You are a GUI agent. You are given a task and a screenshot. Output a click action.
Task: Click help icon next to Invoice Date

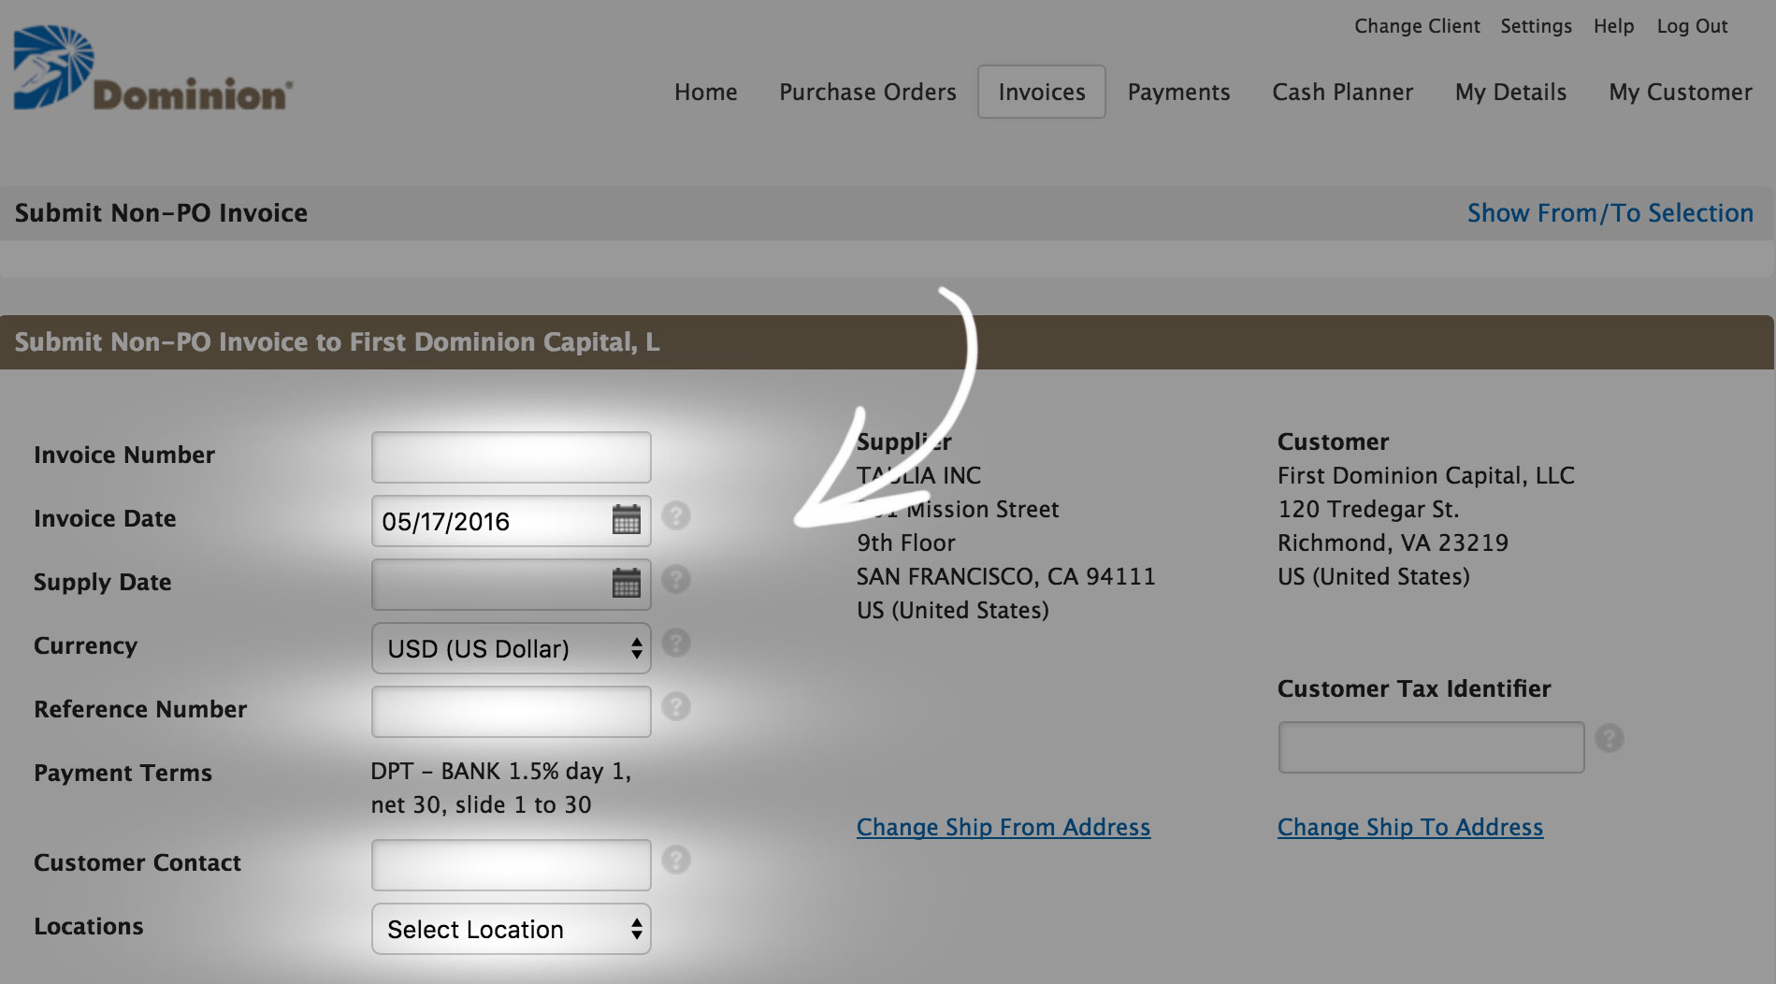(x=676, y=515)
